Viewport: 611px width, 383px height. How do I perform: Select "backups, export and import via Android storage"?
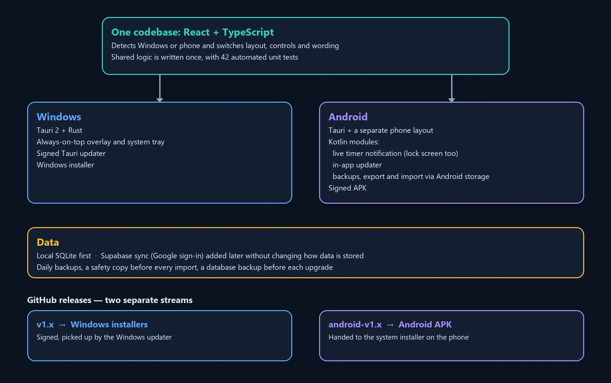411,177
